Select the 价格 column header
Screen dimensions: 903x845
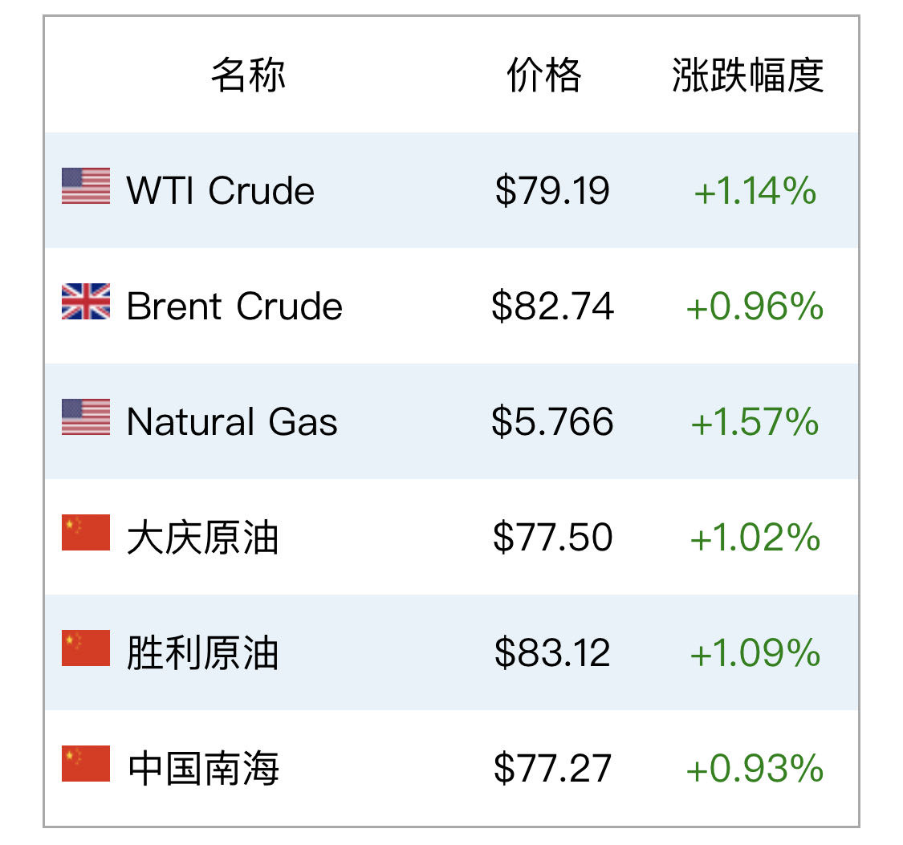click(544, 75)
